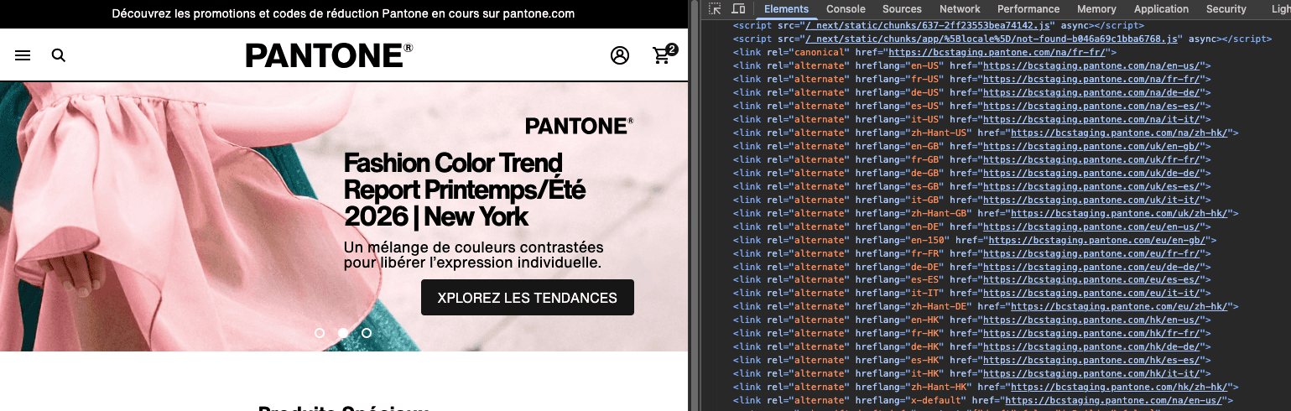This screenshot has height=411, width=1291.
Task: Open the Sources tab
Action: pos(902,9)
